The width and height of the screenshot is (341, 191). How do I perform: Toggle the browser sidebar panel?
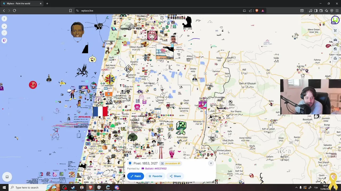coord(316,11)
